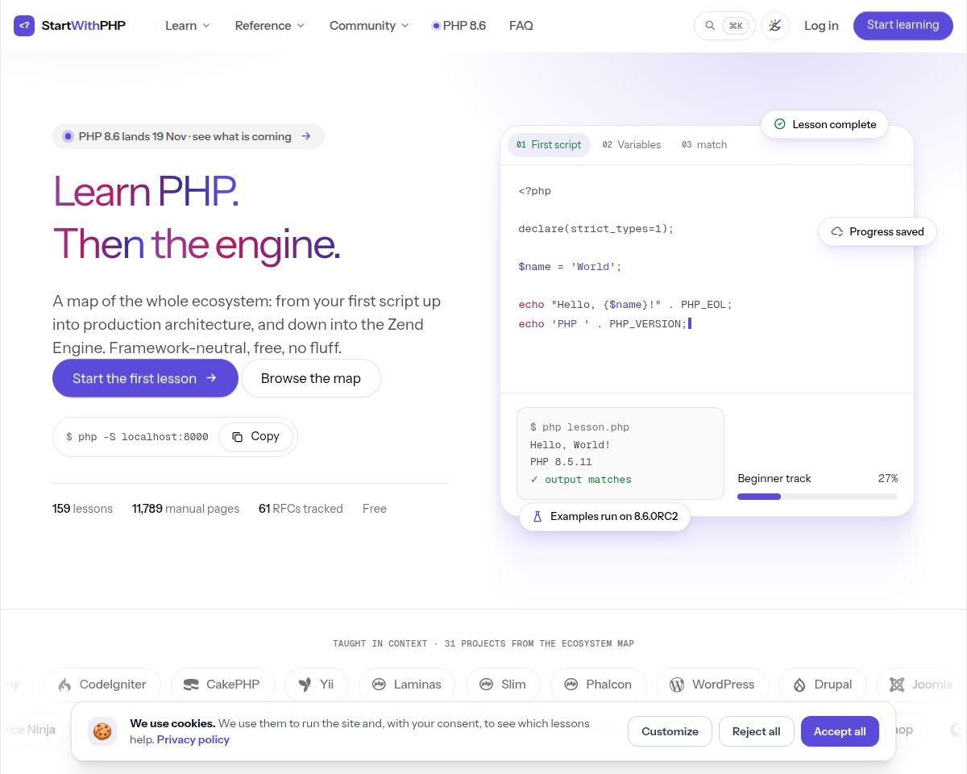Image resolution: width=967 pixels, height=774 pixels.
Task: Click Reject all cookies button
Action: [x=756, y=731]
